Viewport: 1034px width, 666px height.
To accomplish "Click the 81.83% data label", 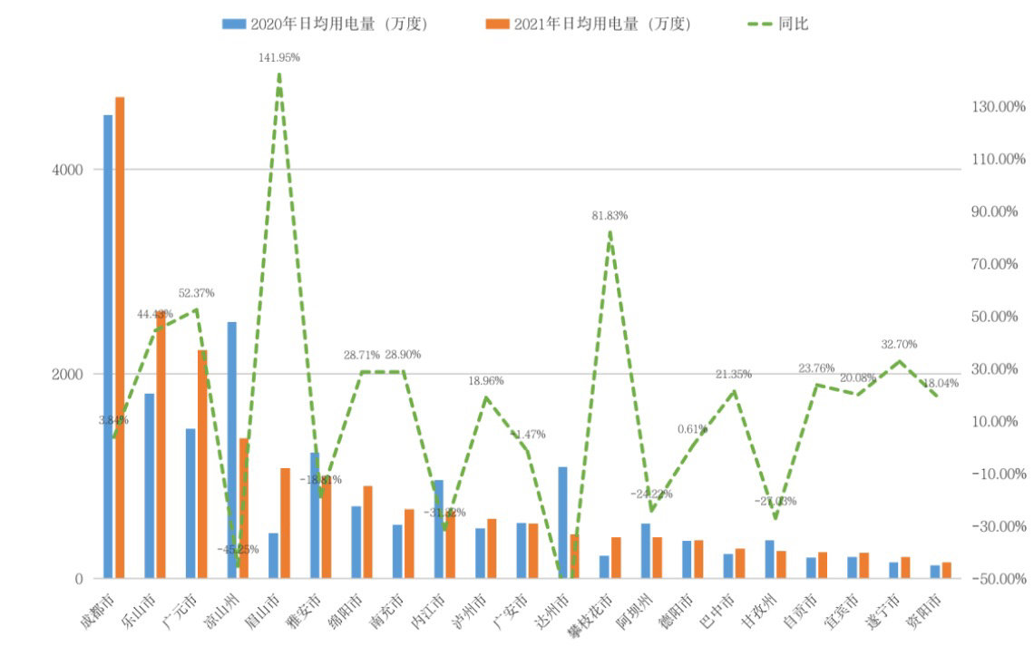I will coord(608,216).
